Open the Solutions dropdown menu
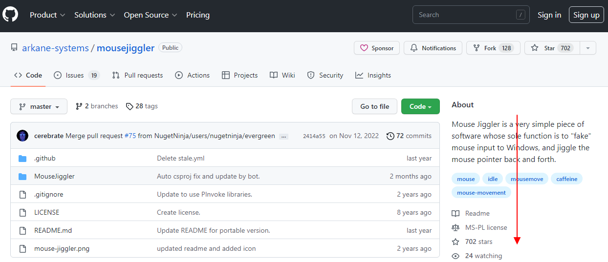Screen dimensions: 608x262 tap(94, 15)
